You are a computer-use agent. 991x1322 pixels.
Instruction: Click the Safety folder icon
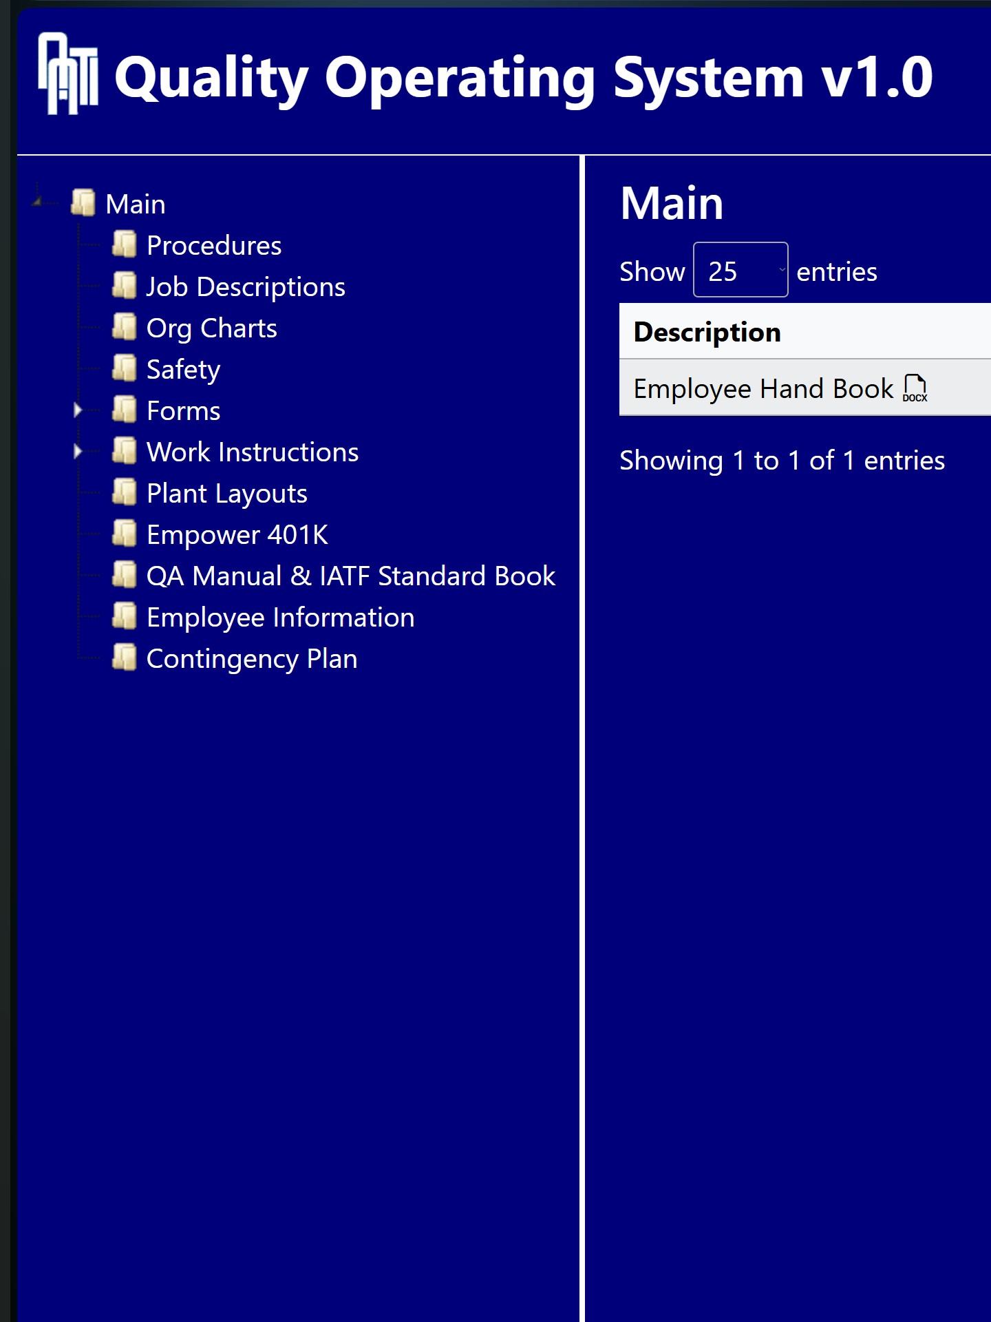click(x=125, y=368)
